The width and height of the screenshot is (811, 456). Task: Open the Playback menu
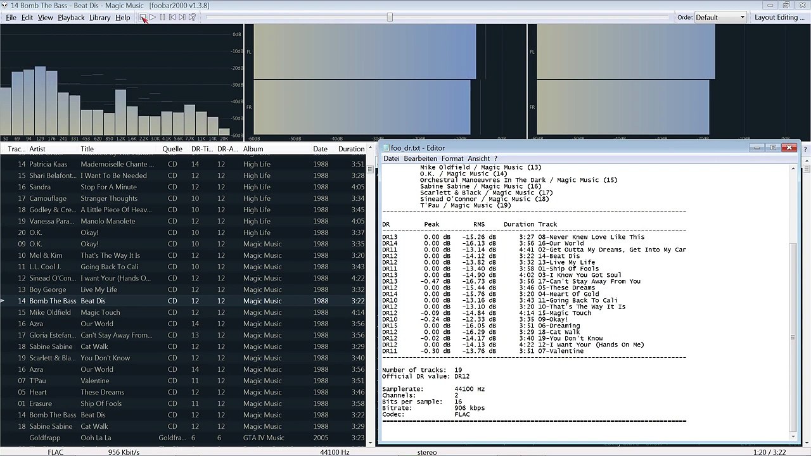[71, 18]
